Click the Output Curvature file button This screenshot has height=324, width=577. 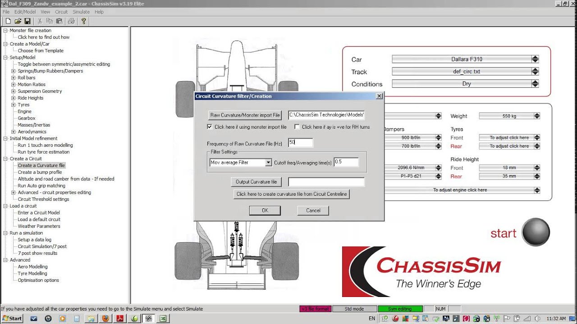pyautogui.click(x=256, y=182)
